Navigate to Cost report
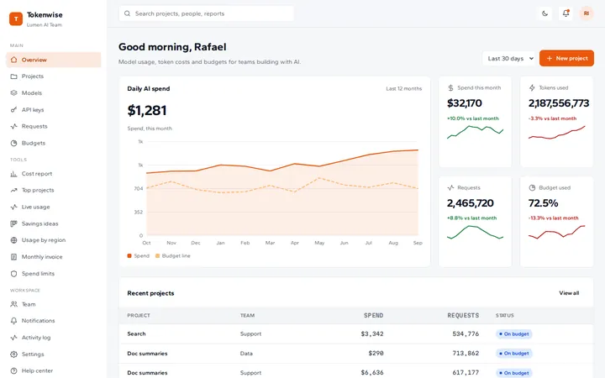The width and height of the screenshot is (605, 378). [54, 174]
